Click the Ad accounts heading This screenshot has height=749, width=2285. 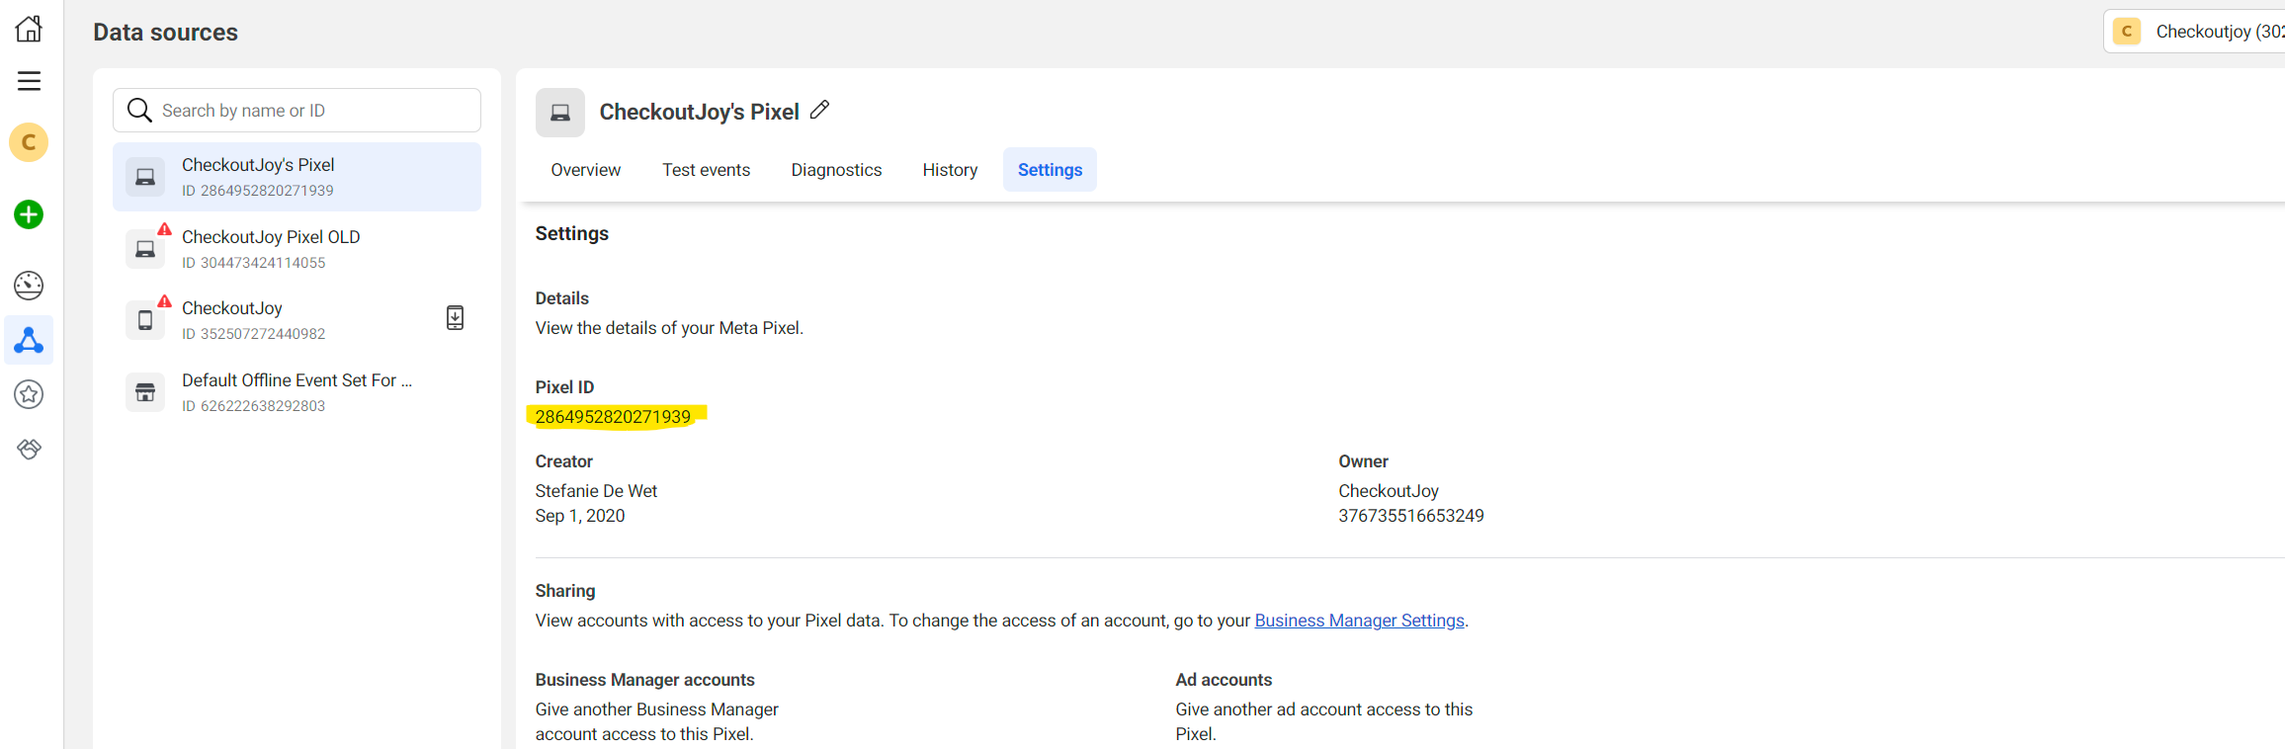point(1224,680)
